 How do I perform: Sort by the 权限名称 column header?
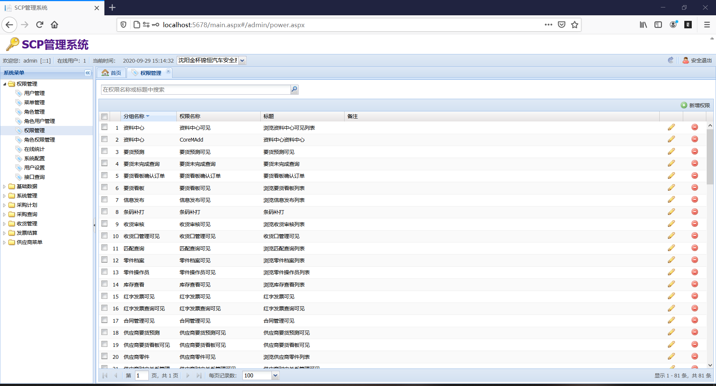tap(219, 116)
